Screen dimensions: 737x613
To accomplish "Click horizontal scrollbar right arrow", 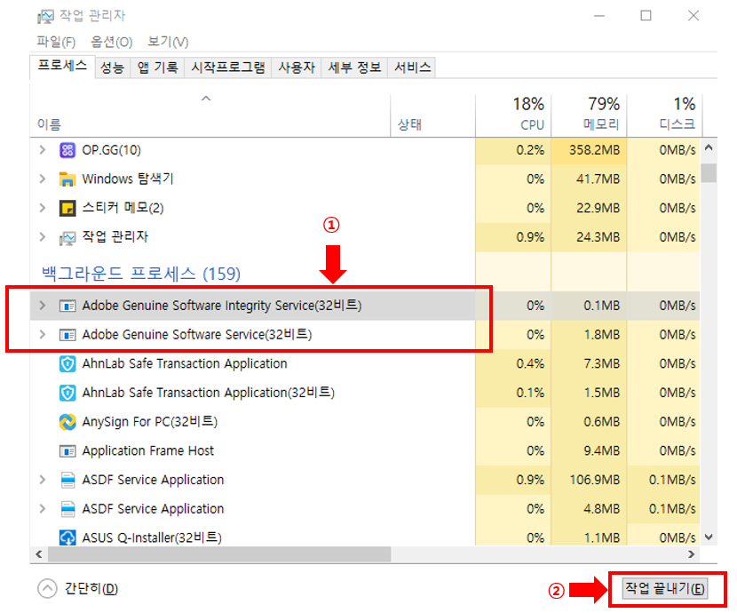I will pos(692,554).
